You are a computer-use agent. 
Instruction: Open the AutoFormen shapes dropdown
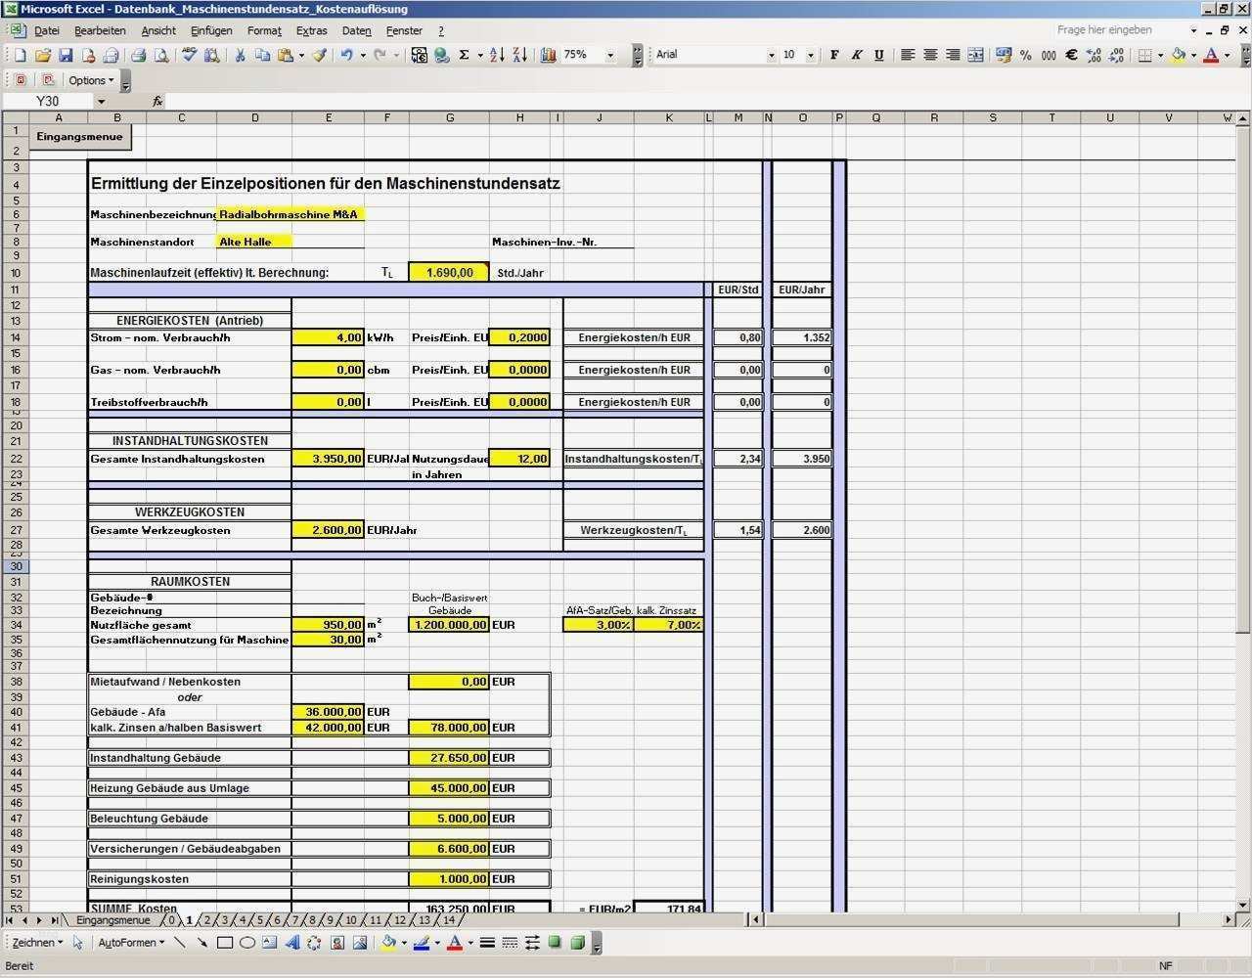click(131, 943)
